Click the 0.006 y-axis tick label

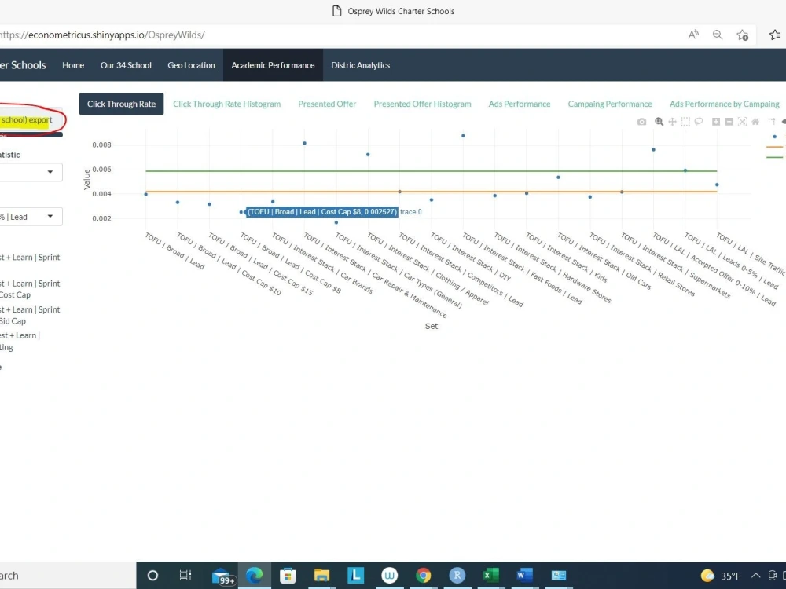[x=101, y=170]
